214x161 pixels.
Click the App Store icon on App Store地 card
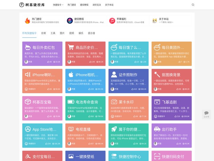coord(28,129)
